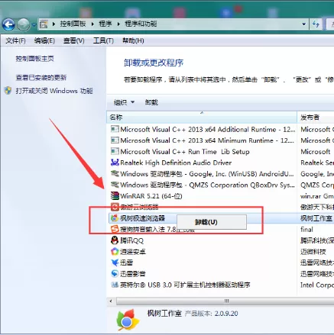The image size is (334, 335).
Task: Click the WinRAR 5.21 icon
Action: 115,196
